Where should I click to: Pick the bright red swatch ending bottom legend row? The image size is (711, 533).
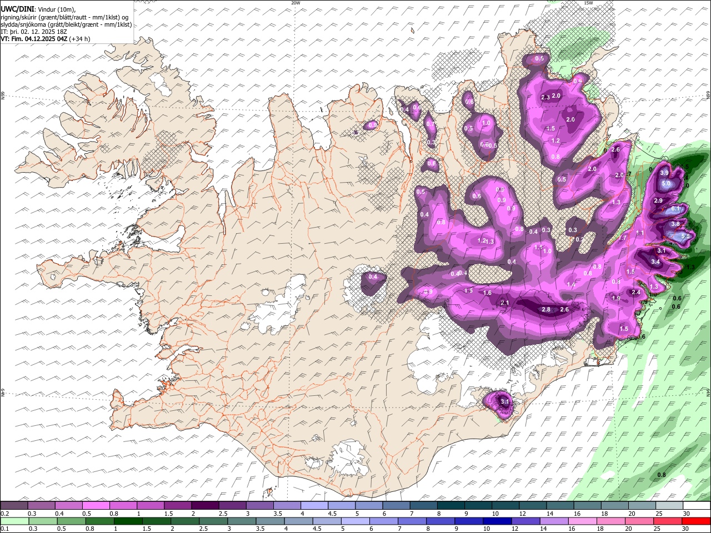697,521
